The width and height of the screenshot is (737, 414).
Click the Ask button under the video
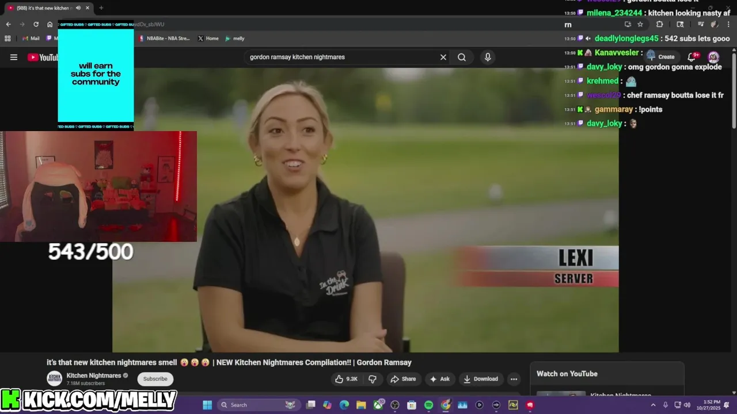coord(439,379)
